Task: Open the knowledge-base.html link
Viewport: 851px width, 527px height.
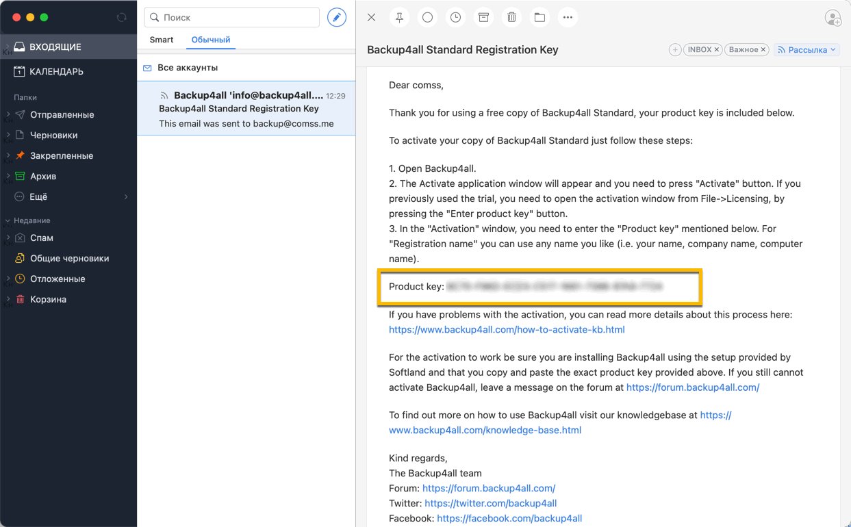Action: point(485,430)
